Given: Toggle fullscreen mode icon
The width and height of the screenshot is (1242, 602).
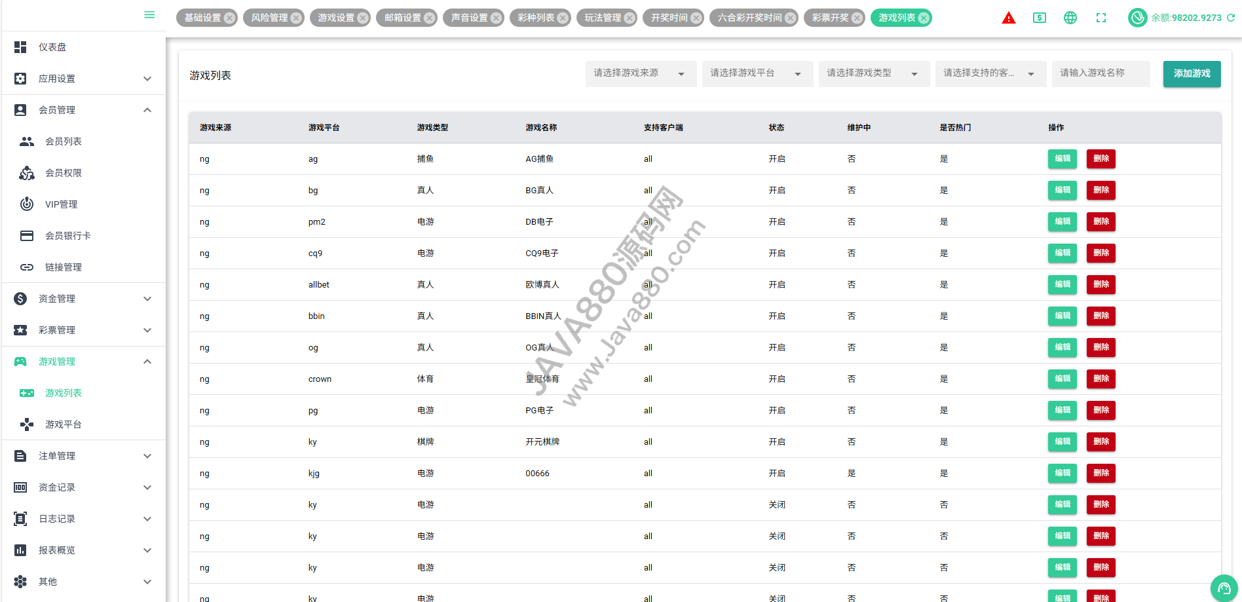Looking at the screenshot, I should tap(1101, 18).
